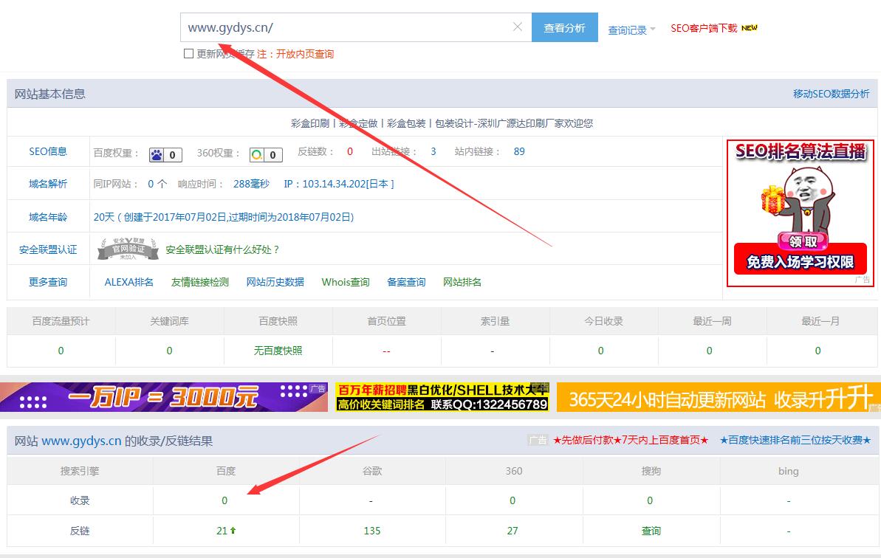The height and width of the screenshot is (558, 881).
Task: Click the 百度流量预计 column header
Action: point(61,321)
